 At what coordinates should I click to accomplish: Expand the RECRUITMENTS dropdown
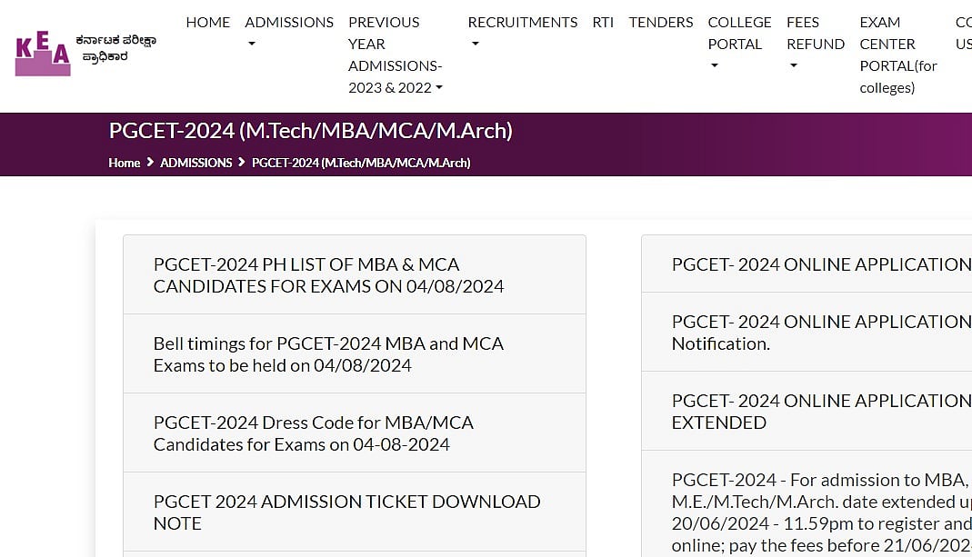pyautogui.click(x=475, y=44)
